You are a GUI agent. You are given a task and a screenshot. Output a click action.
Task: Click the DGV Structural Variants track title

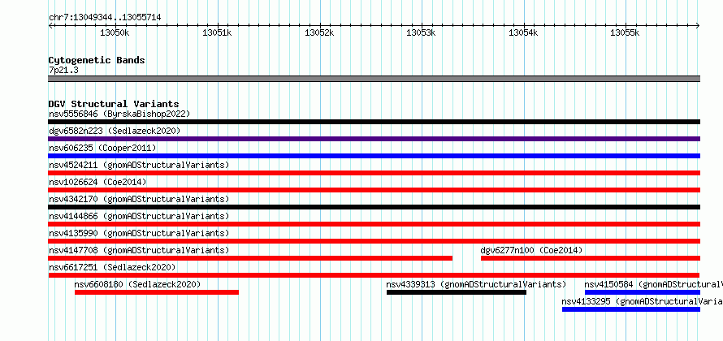[114, 104]
